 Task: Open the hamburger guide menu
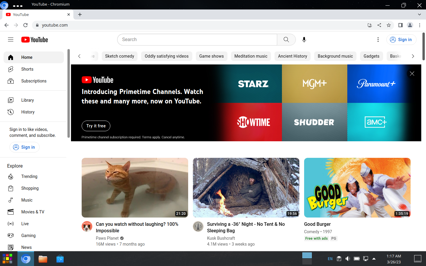11,40
